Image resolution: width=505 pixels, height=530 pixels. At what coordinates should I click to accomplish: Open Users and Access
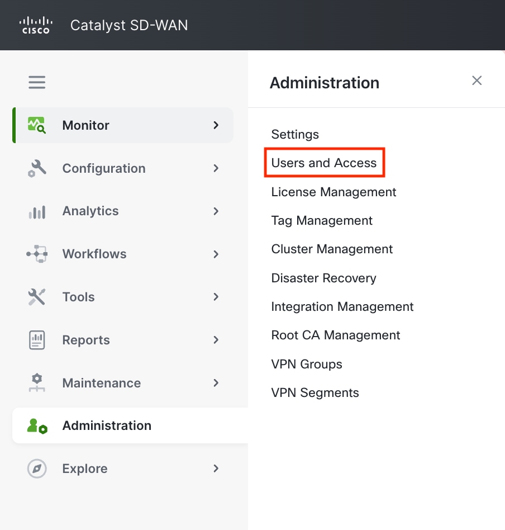(x=323, y=163)
